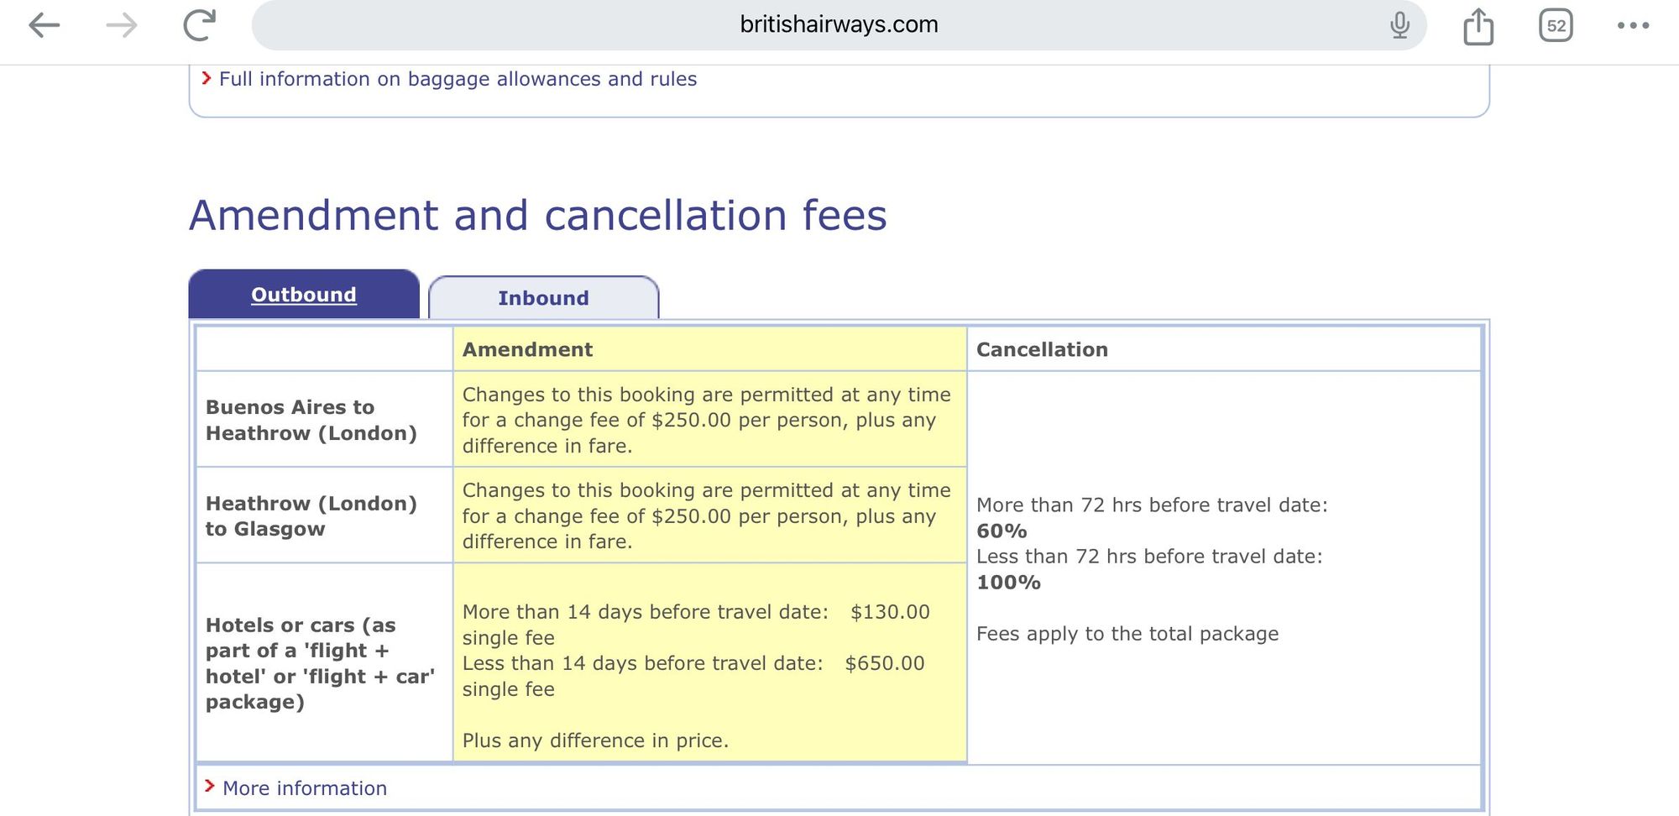Select the Outbound tab
1679x816 pixels.
304,295
